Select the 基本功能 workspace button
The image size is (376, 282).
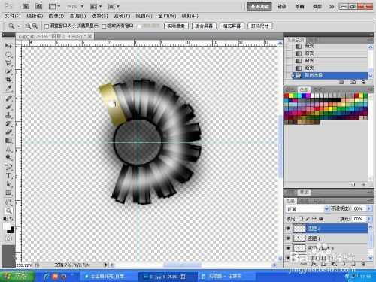point(259,7)
